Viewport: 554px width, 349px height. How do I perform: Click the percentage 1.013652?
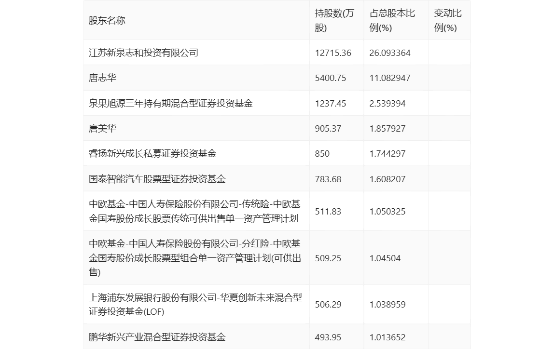pos(388,337)
